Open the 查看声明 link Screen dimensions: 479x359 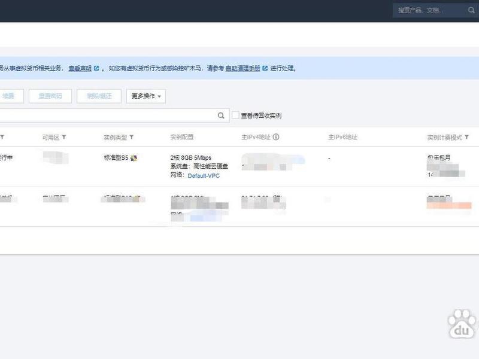click(80, 68)
